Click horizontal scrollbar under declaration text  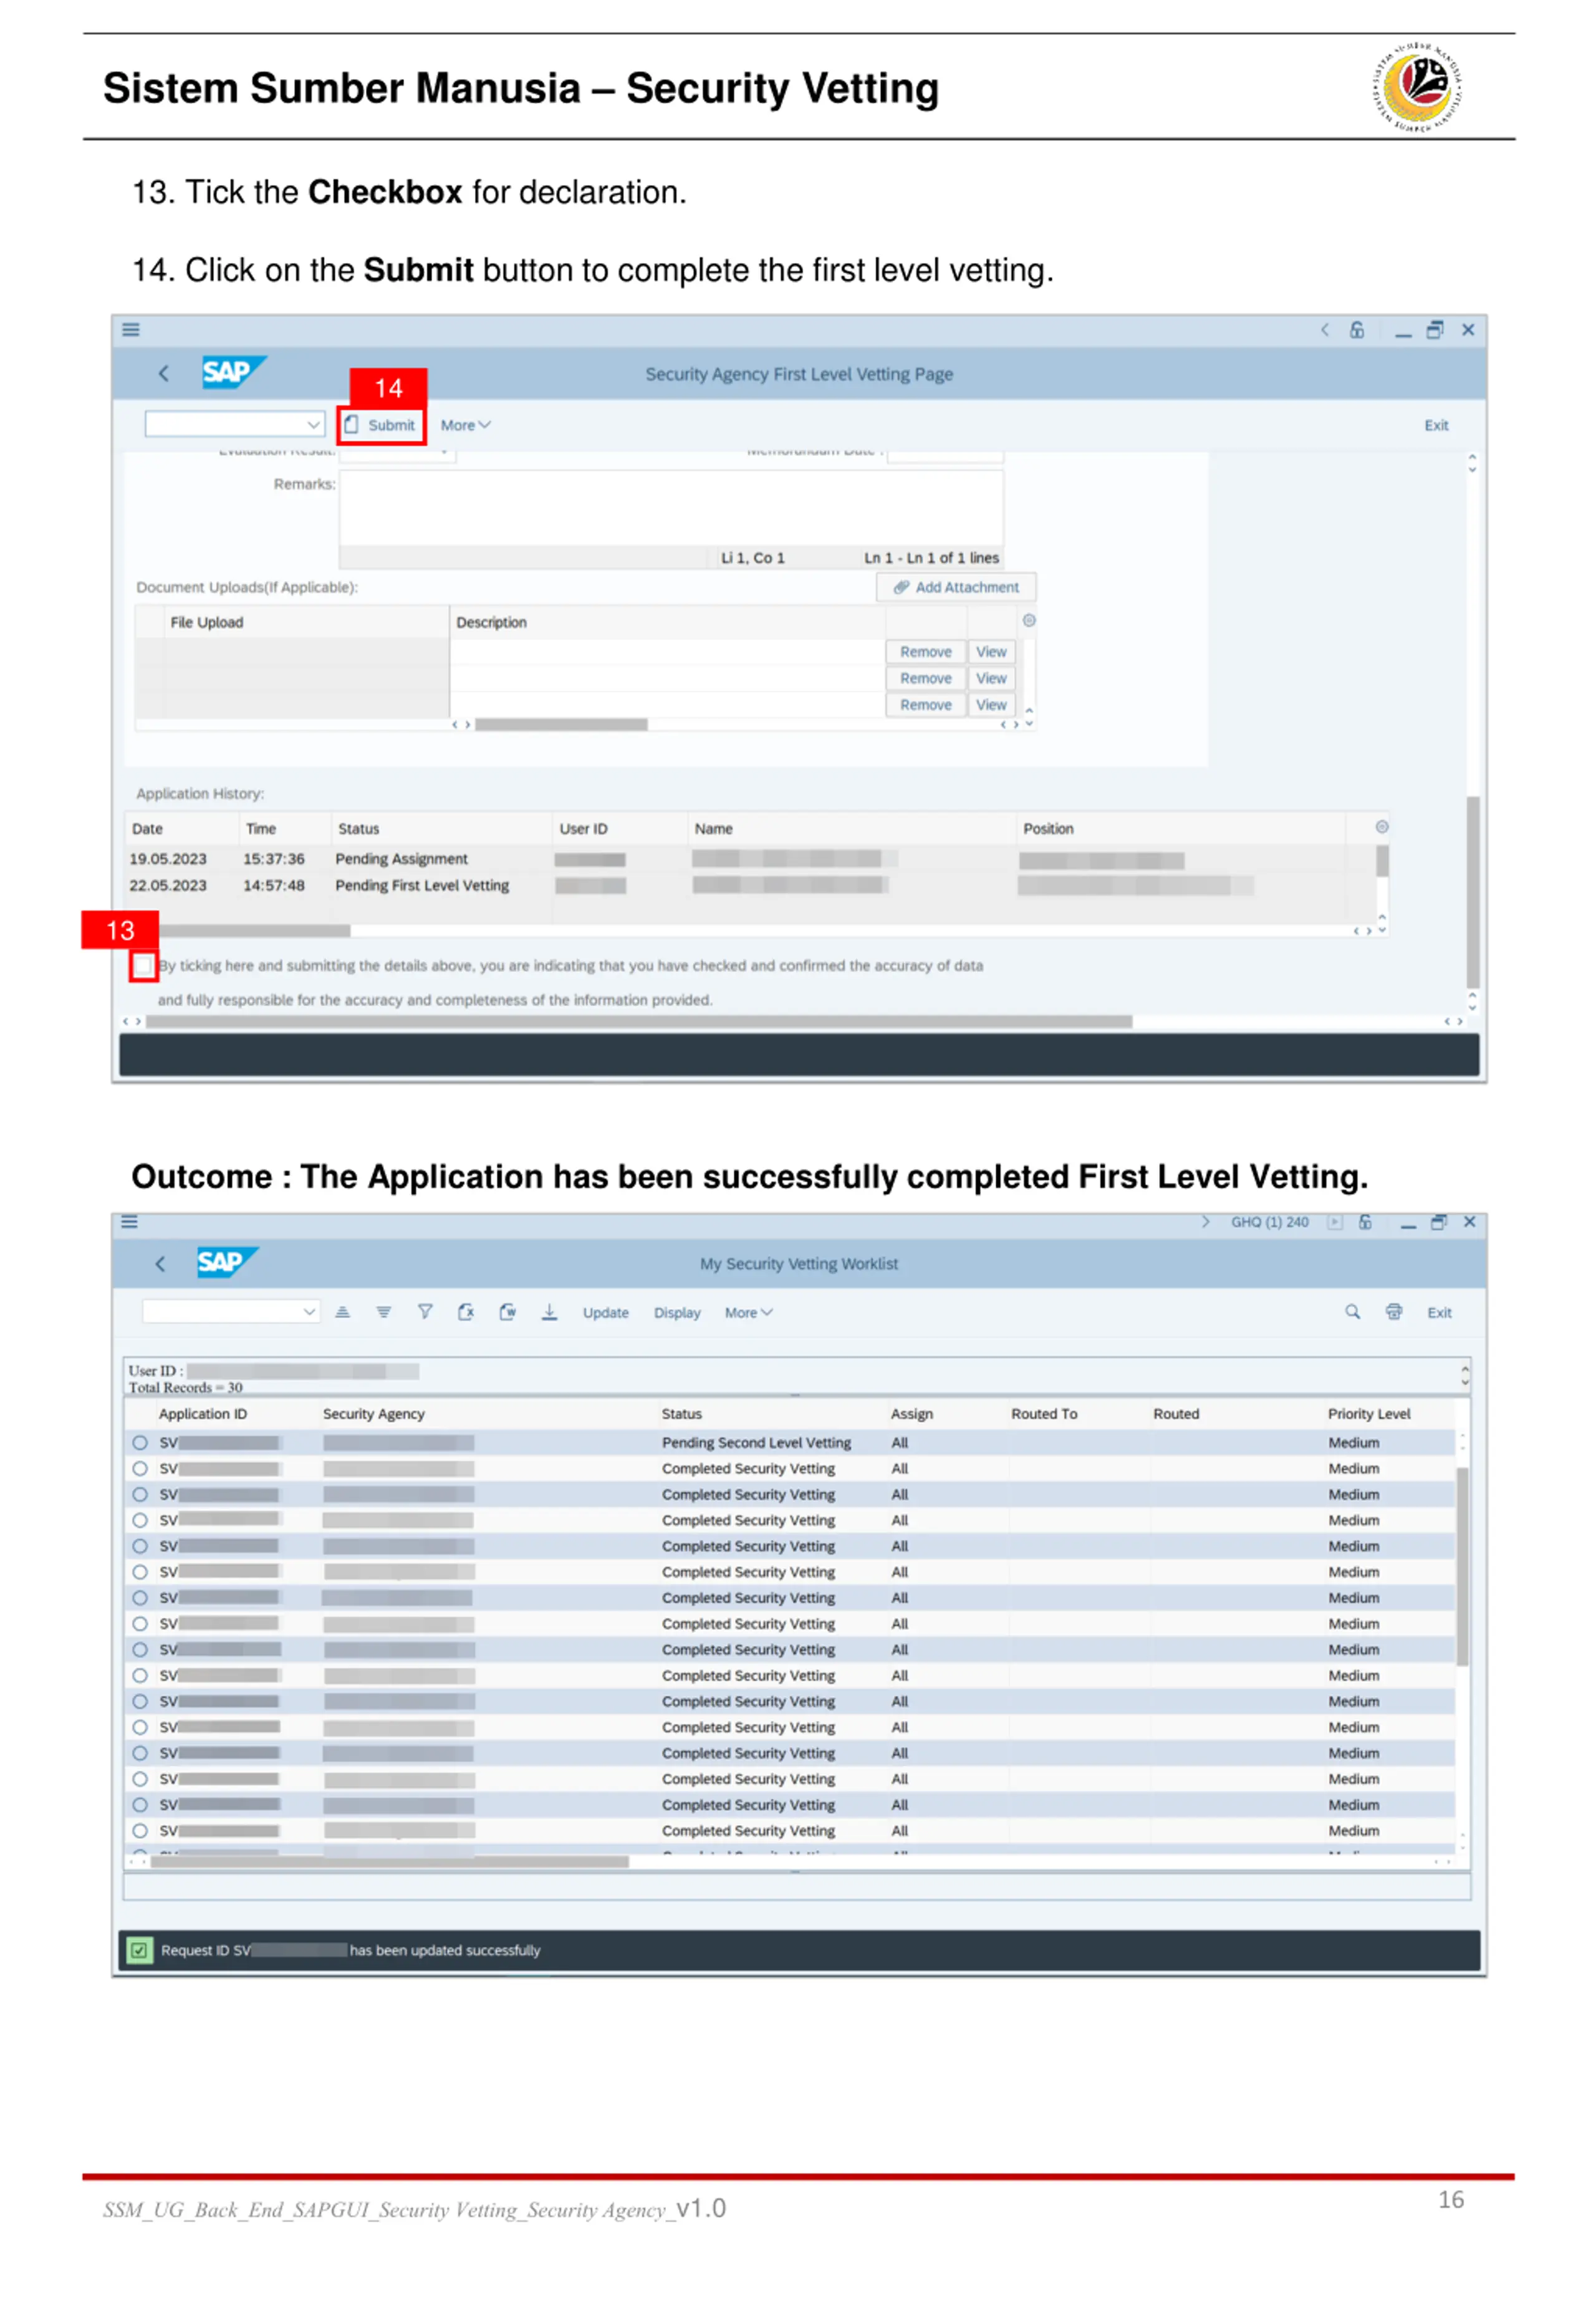639,1022
